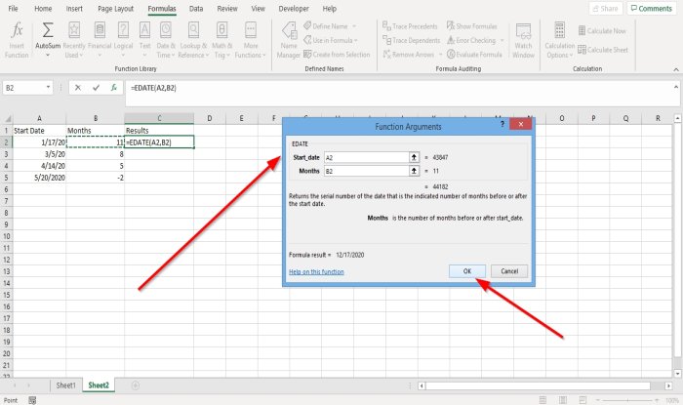Switch to the Insert ribbon tab

pos(74,8)
